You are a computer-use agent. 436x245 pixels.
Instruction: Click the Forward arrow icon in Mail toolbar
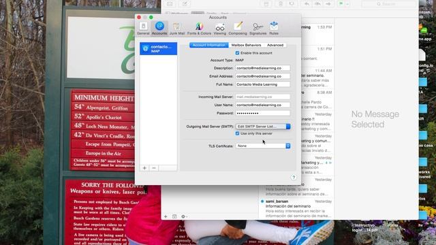(328, 4)
